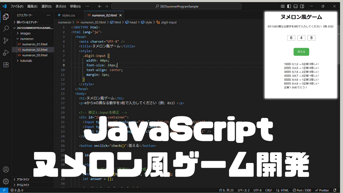The image size is (343, 193).
Task: Open the Search view icon
Action: click(6, 29)
